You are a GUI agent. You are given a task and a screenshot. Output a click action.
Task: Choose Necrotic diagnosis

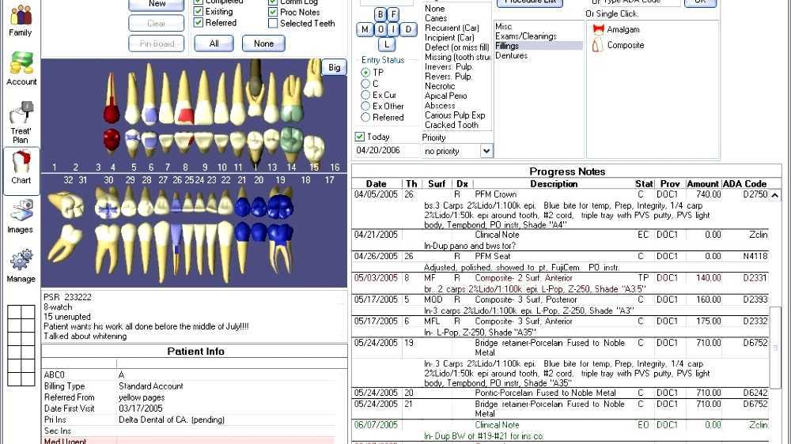tap(440, 86)
